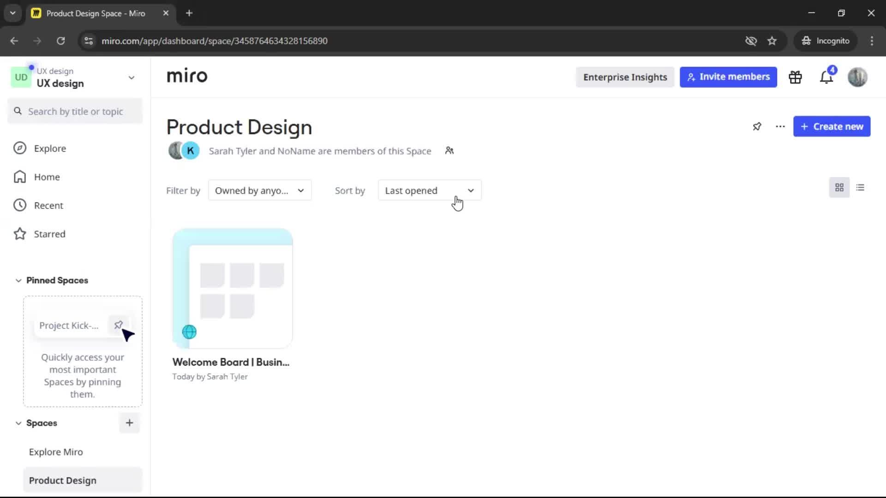Open the Last opened sort dropdown
Image resolution: width=886 pixels, height=498 pixels.
(430, 190)
